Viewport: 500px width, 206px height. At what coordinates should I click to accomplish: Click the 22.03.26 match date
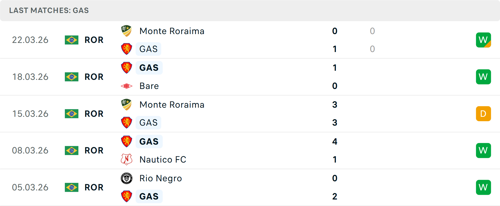coord(30,40)
